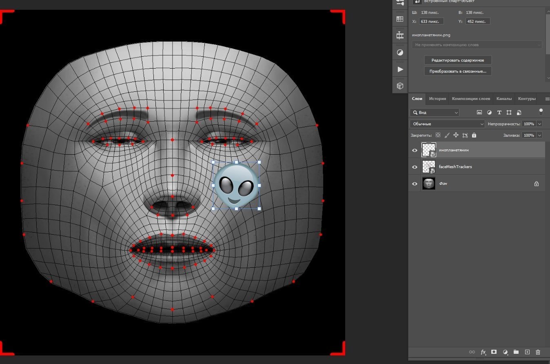The image size is (550, 364).
Task: Open the Вид layer filter dropdown
Action: pos(435,113)
